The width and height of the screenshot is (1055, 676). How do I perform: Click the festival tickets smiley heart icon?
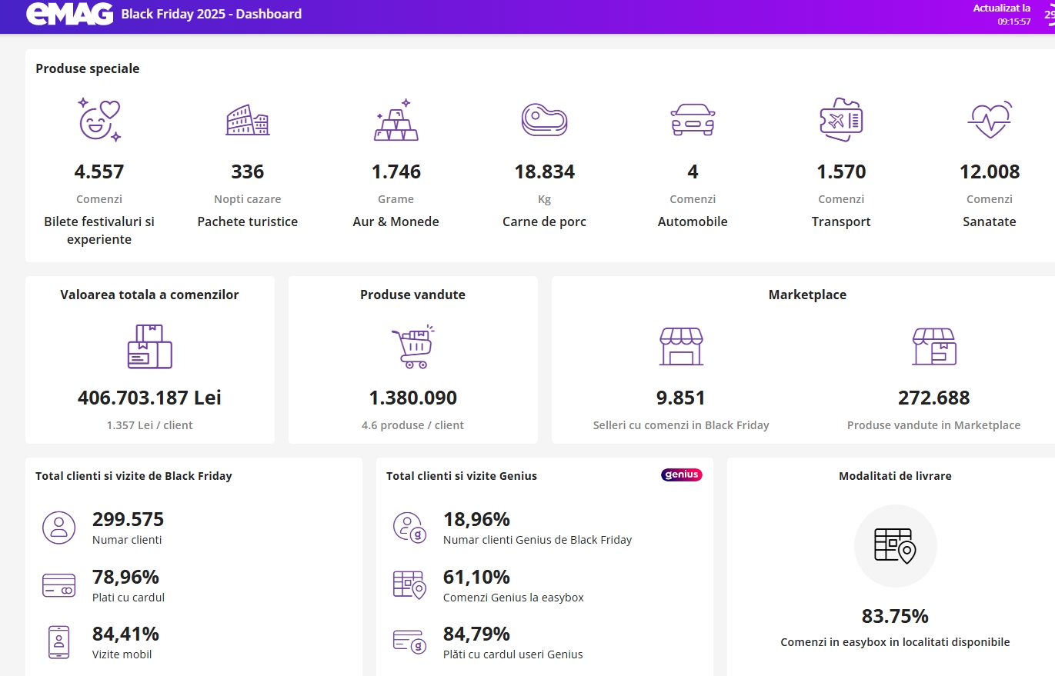pyautogui.click(x=99, y=119)
